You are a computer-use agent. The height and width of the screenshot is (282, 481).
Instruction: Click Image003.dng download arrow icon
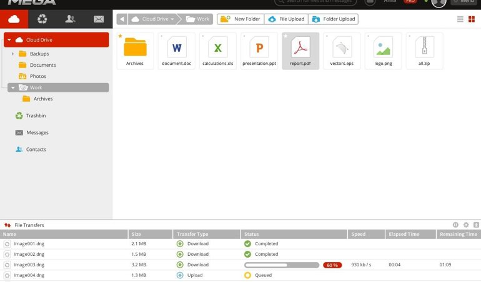pyautogui.click(x=180, y=265)
